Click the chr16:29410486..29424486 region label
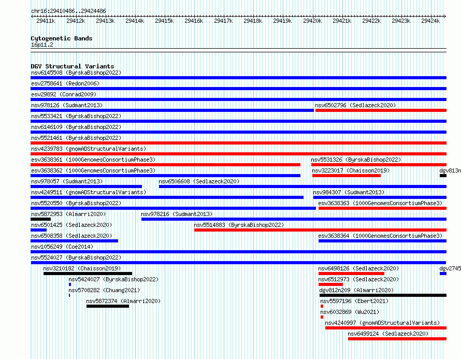Viewport: 461px width, 359px height. (68, 11)
